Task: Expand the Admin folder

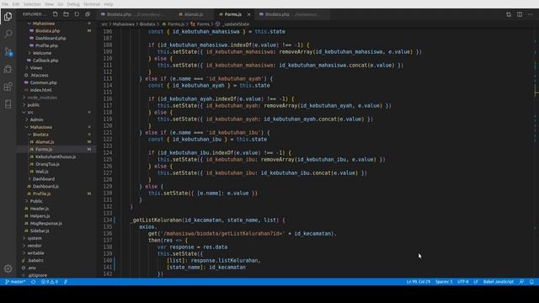Action: (x=36, y=120)
